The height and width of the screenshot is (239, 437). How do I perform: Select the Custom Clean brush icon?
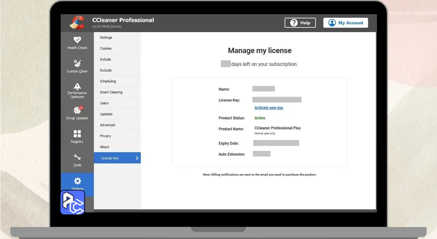click(77, 64)
